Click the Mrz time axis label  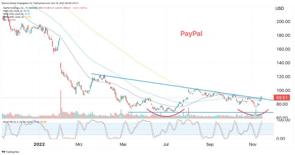pos(79,144)
